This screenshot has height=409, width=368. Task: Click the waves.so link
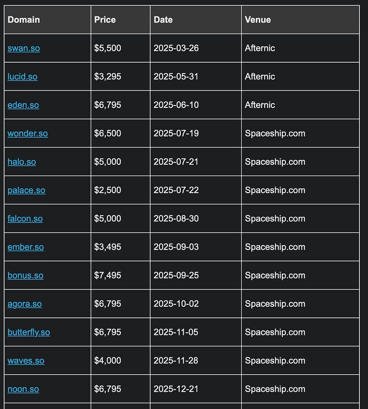coord(26,361)
